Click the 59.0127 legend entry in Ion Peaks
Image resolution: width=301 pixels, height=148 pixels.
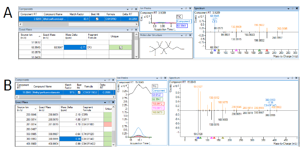[157, 95]
